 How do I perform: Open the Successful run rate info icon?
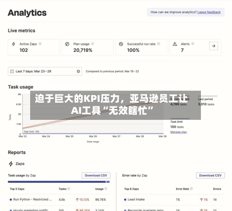[159, 44]
